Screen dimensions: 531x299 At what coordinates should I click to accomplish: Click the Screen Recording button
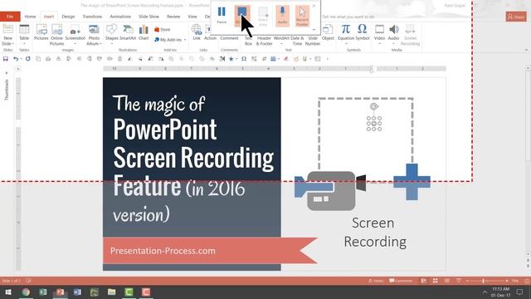410,35
